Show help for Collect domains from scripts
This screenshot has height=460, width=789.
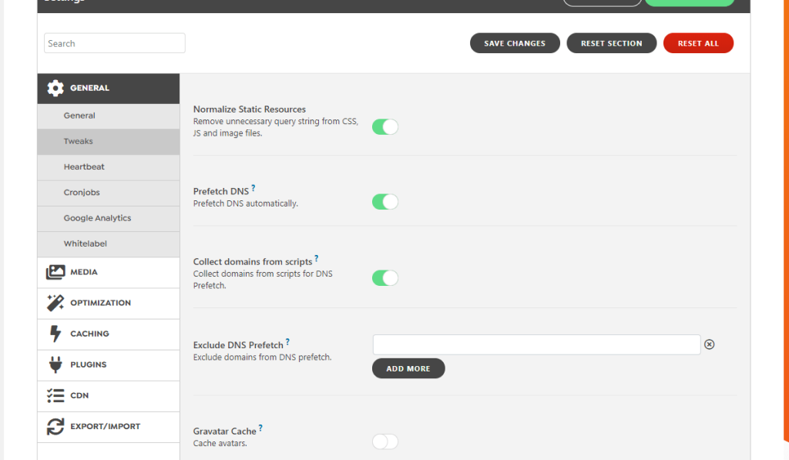(317, 258)
